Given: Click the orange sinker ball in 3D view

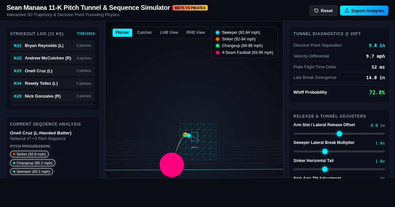Looking at the screenshot, I should 185,134.
